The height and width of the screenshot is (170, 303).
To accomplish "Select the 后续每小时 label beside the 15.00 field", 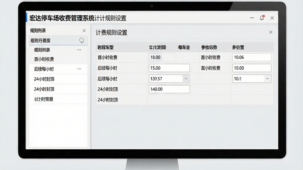I will point(107,68).
